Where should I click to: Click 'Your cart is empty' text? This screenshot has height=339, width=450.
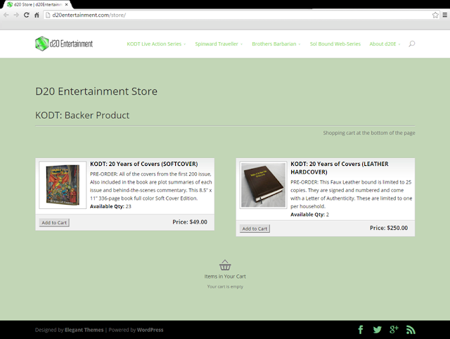point(225,286)
